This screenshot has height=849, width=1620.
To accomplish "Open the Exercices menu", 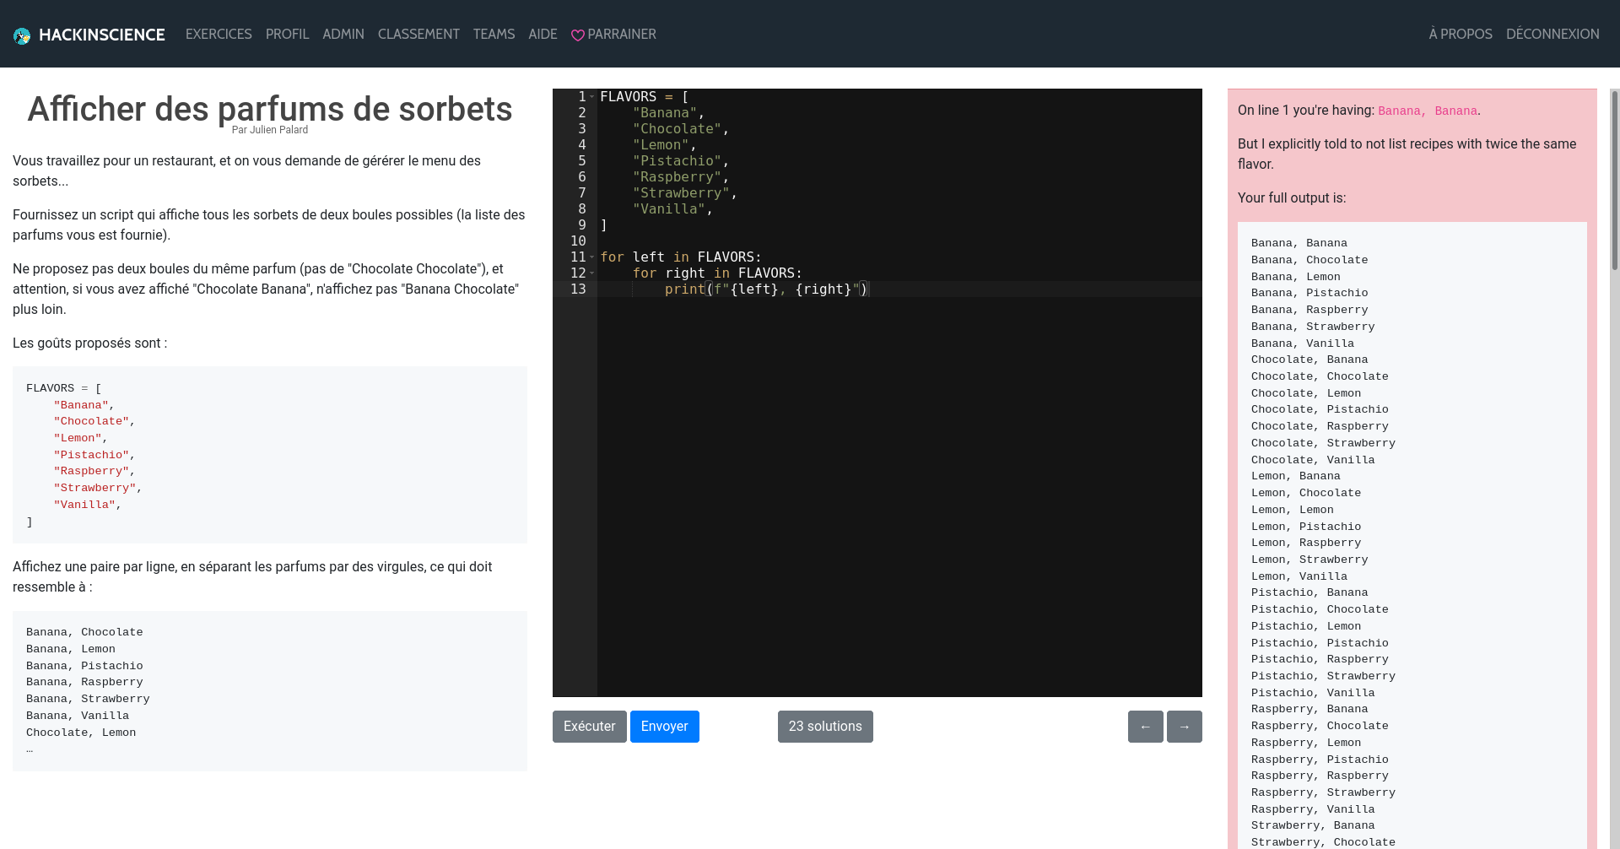I will point(219,34).
